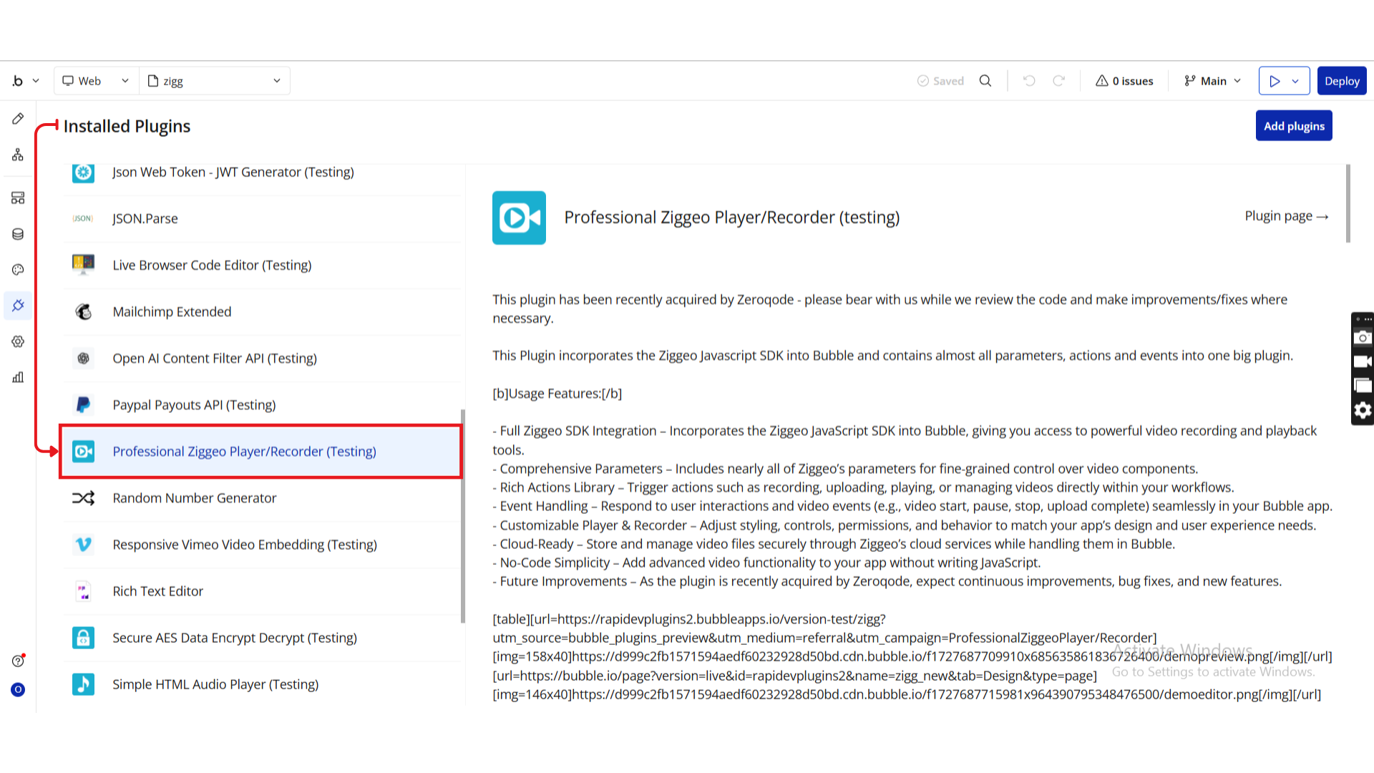Image resolution: width=1374 pixels, height=773 pixels.
Task: Open the Styles tab palette icon
Action: click(18, 270)
